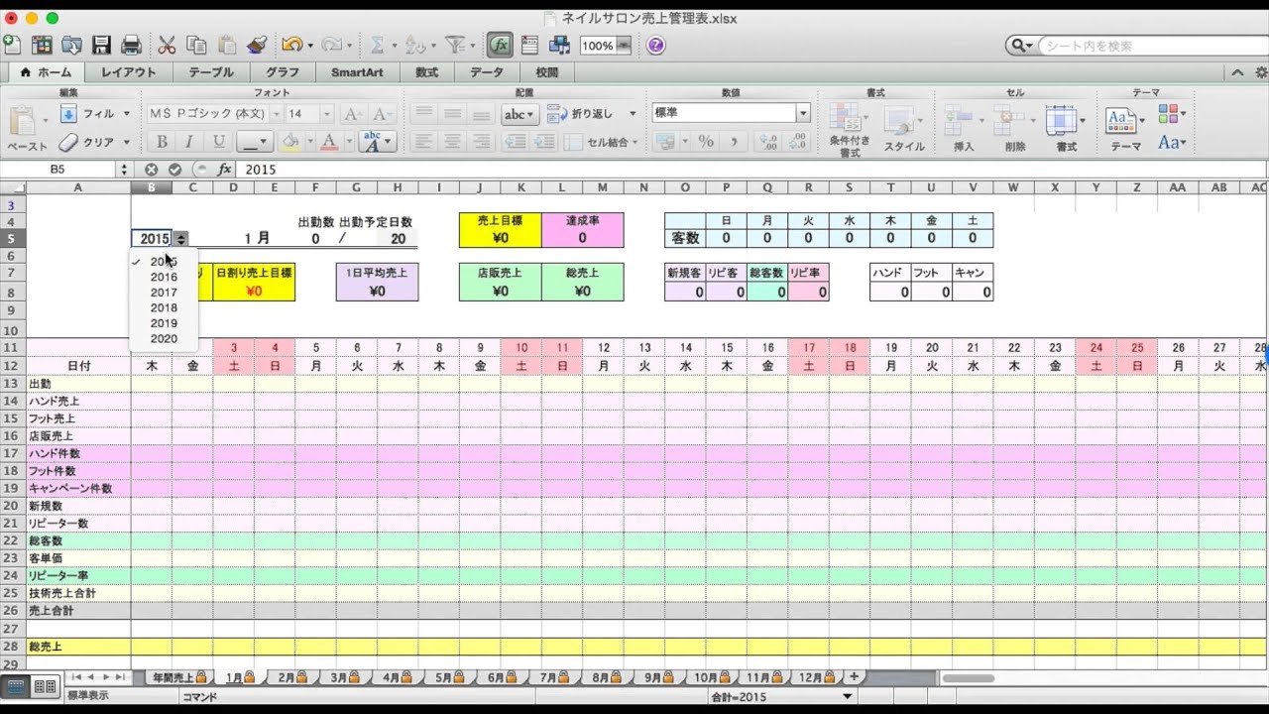Open the media browser icon
Viewport: 1269px width, 714px height.
click(559, 45)
